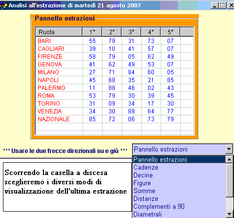This screenshot has height=218, width=234.
Task: Click the dropdown list scrollbar thumb
Action: click(230, 180)
